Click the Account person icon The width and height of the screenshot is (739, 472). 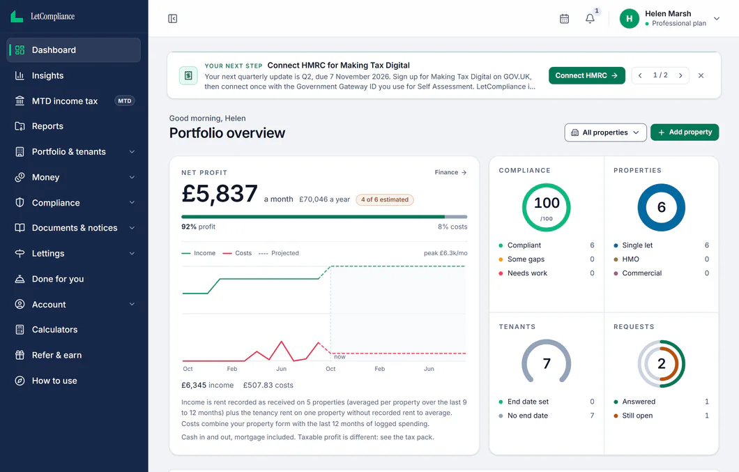(20, 304)
